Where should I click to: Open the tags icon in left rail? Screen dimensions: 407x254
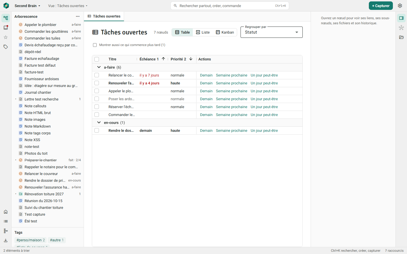coord(6,47)
